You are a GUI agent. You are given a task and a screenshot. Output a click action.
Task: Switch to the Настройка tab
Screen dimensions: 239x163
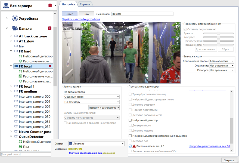[68, 4]
